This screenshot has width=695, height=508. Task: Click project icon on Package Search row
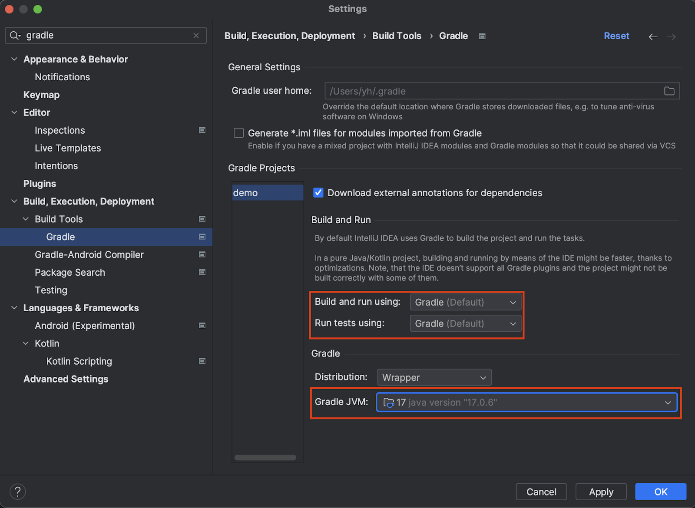click(202, 273)
